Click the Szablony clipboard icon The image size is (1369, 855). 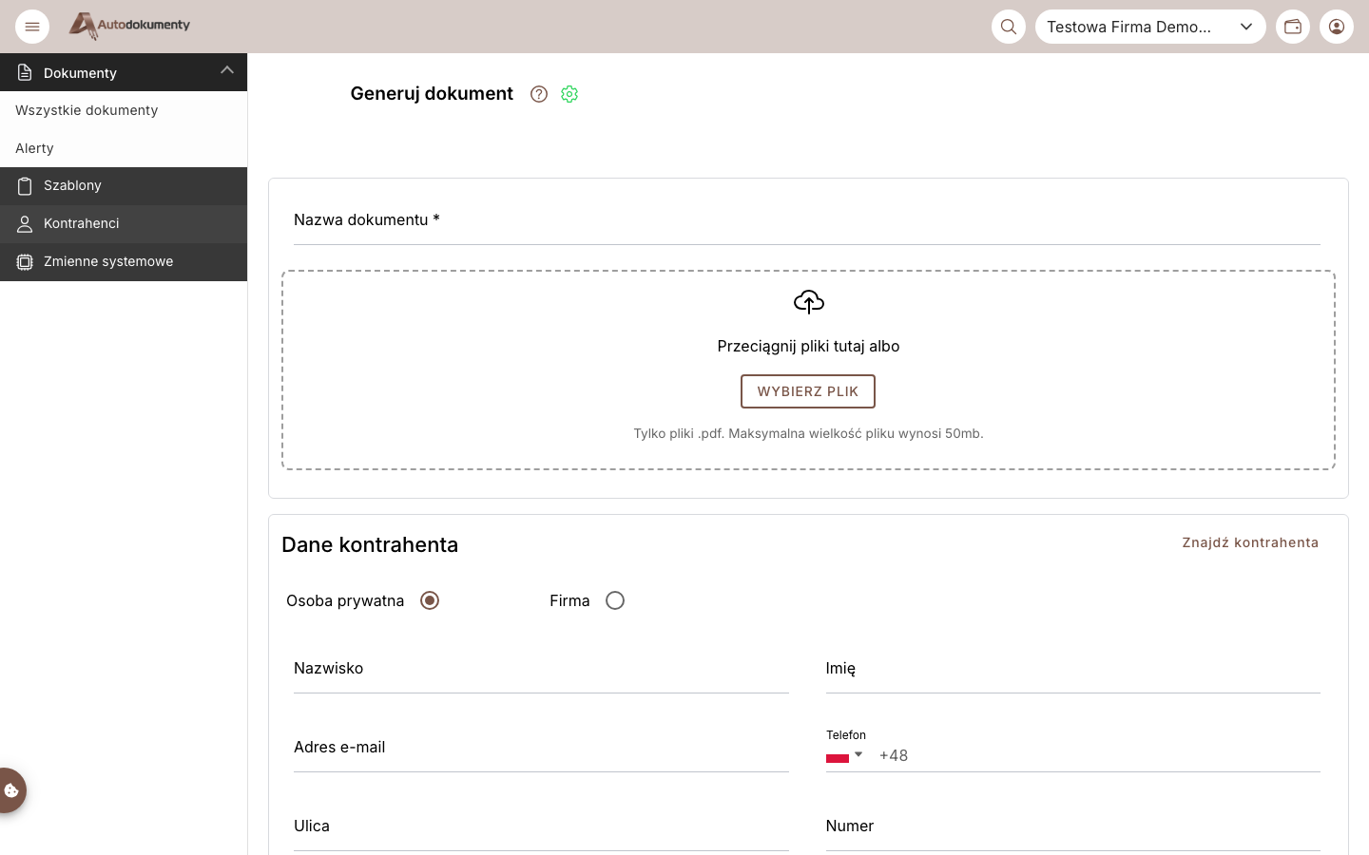pos(25,186)
